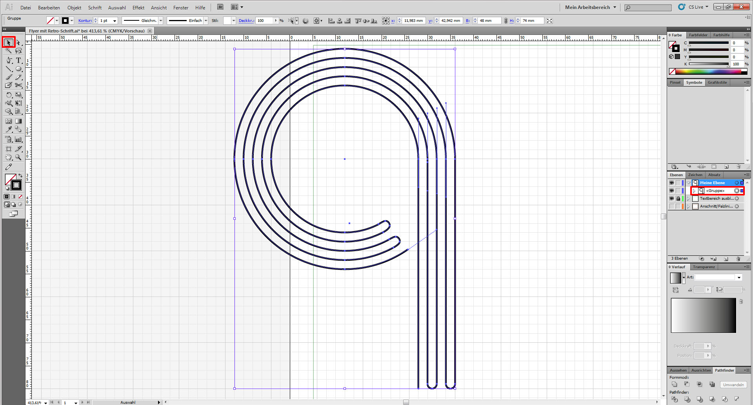This screenshot has width=753, height=405.
Task: Click the Hand tool
Action: (9, 157)
